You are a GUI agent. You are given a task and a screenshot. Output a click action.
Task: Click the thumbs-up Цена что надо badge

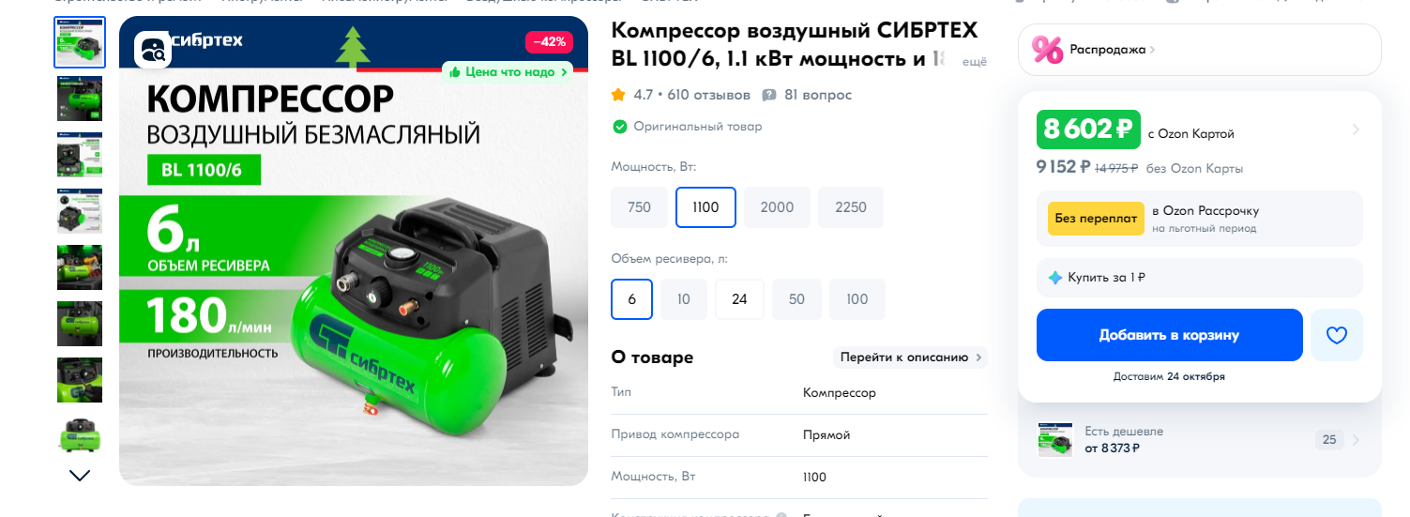(x=508, y=71)
